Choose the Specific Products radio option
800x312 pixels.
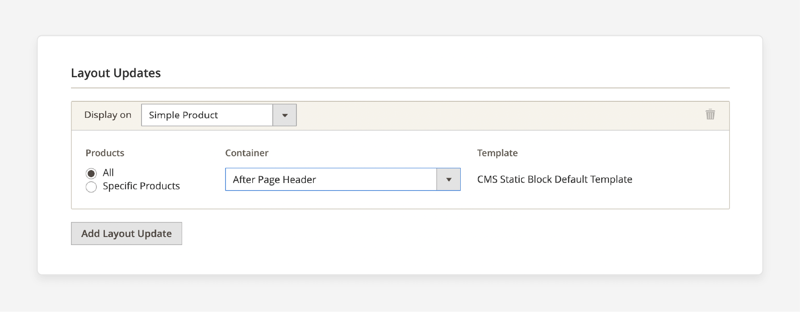pos(91,187)
